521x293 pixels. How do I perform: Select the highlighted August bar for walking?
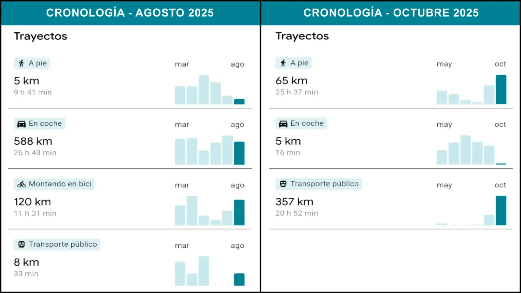pos(239,102)
